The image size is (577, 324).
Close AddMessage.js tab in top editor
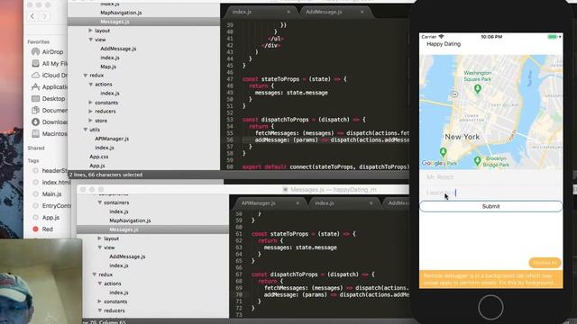coord(362,12)
